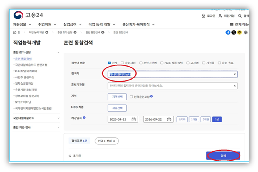This screenshot has width=258, height=172.
Task: Open K-디지털 아카데미 sidebar link
Action: click(26, 71)
